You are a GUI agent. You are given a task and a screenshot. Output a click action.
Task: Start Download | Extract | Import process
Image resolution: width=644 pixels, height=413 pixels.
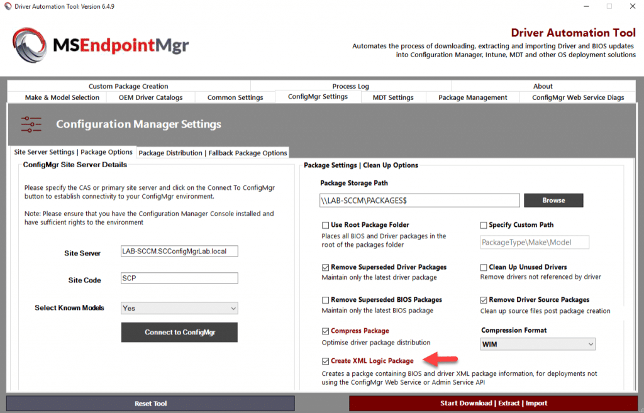[494, 403]
